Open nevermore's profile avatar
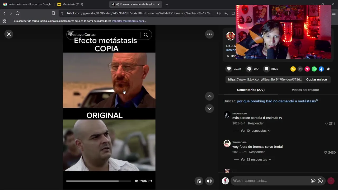The image size is (338, 190). [x=227, y=115]
